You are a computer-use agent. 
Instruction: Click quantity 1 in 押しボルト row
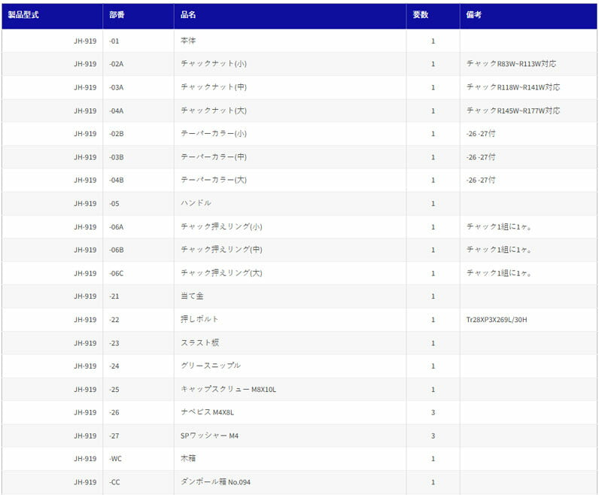pyautogui.click(x=433, y=320)
